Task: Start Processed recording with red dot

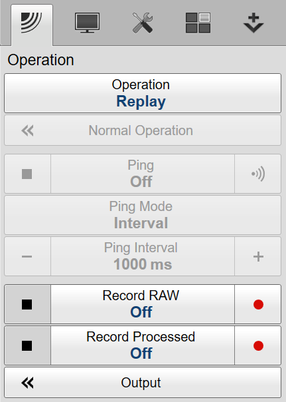Action: pos(258,345)
